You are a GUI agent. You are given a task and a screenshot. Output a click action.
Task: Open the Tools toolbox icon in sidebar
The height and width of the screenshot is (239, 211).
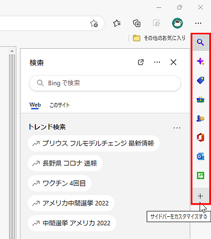200,99
